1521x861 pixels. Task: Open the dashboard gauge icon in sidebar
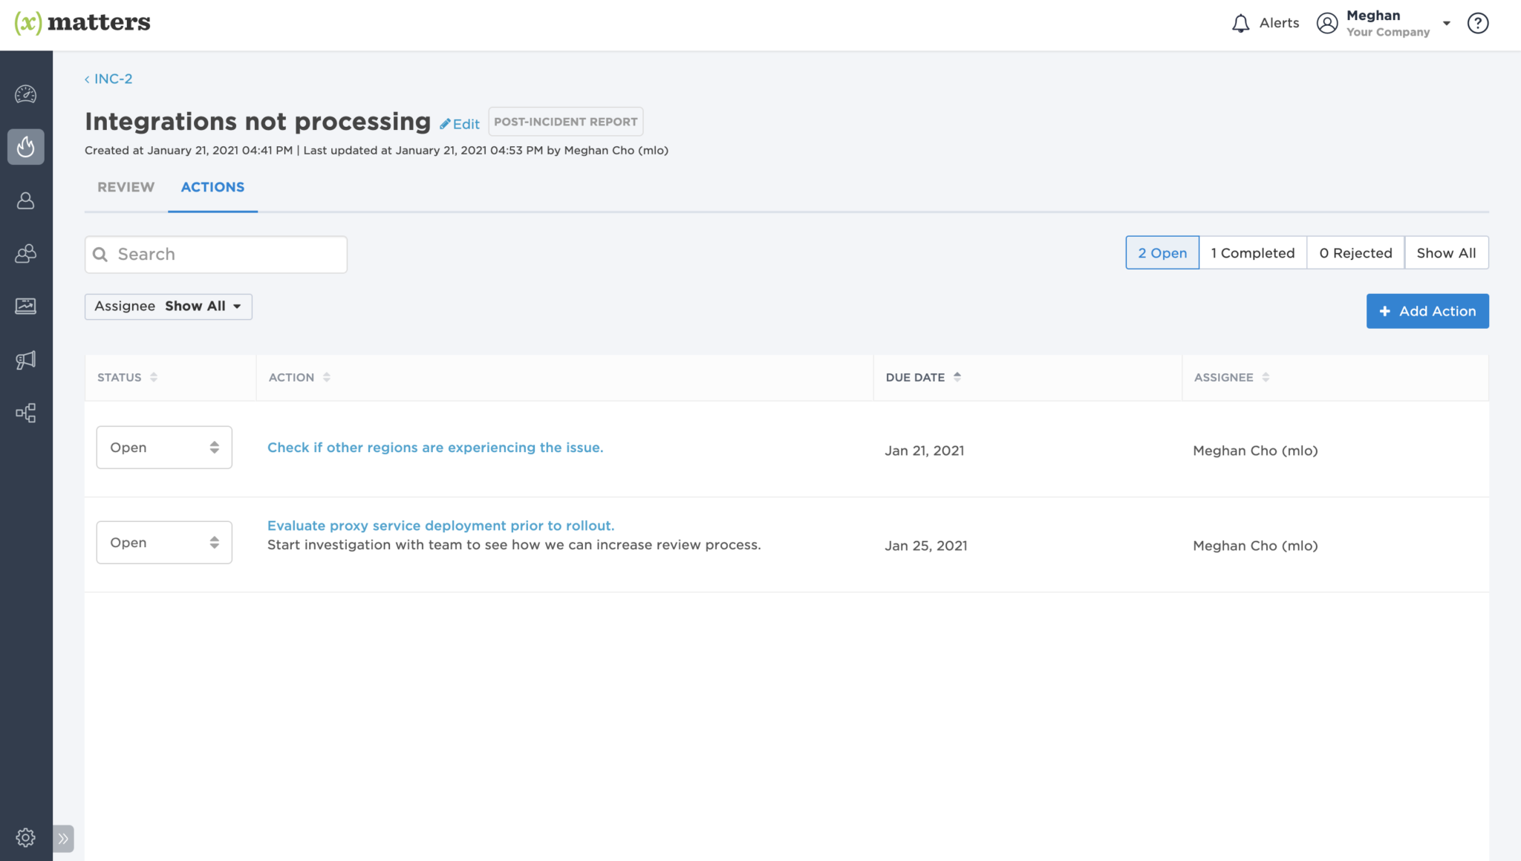(25, 94)
